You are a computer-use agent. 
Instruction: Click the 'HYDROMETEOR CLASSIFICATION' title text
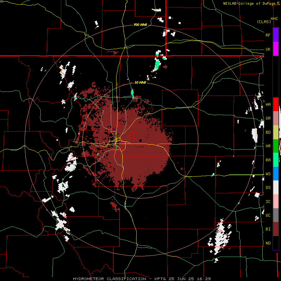(110, 279)
